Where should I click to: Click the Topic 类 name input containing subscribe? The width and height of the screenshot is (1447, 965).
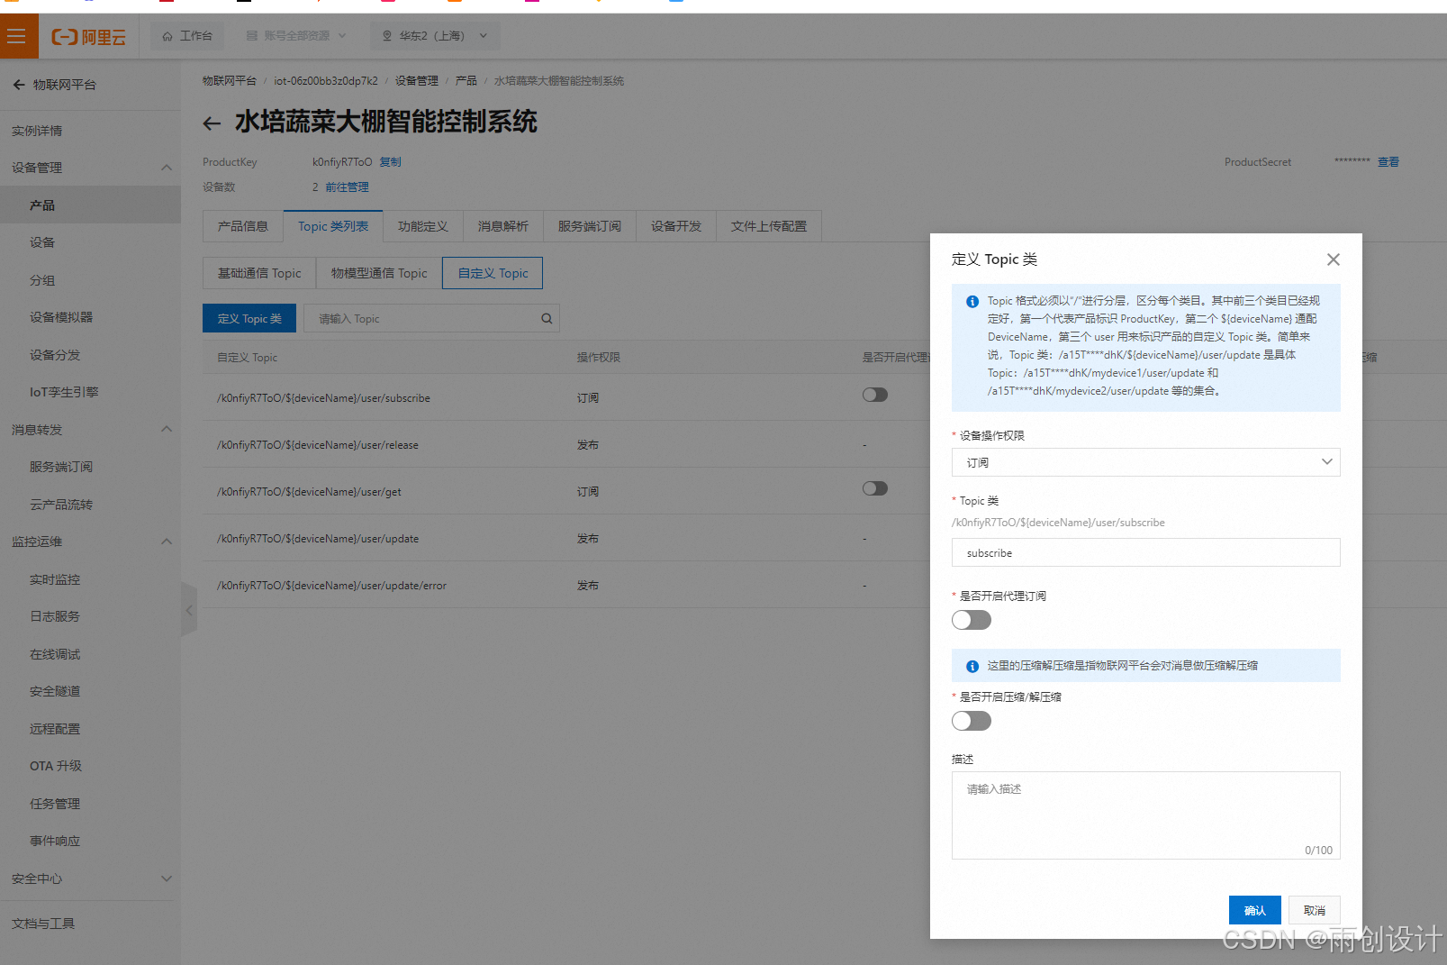click(1145, 552)
